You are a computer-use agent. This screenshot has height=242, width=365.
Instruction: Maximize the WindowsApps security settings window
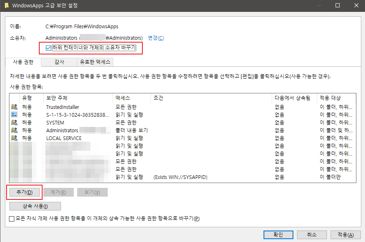click(338, 5)
